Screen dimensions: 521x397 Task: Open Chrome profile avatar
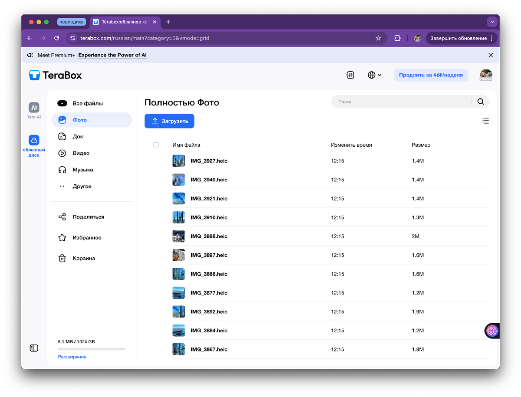[418, 38]
